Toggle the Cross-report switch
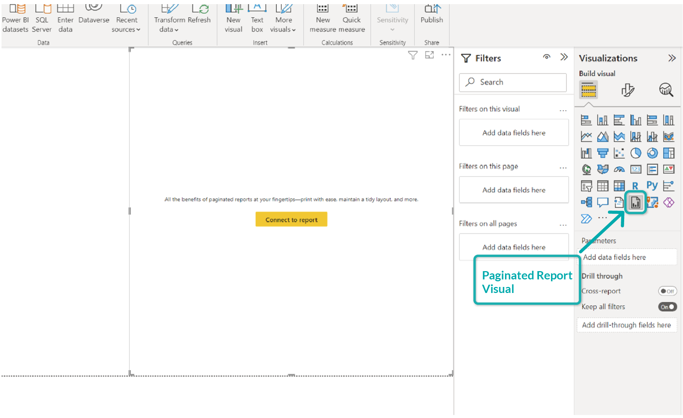683x418 pixels. coord(668,291)
